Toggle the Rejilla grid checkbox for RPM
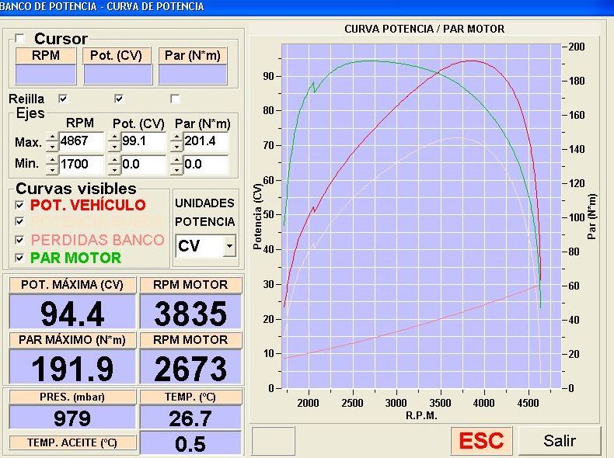The height and width of the screenshot is (458, 614). pos(64,99)
